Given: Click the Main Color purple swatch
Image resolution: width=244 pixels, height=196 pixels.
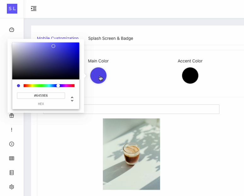Looking at the screenshot, I should tap(98, 75).
